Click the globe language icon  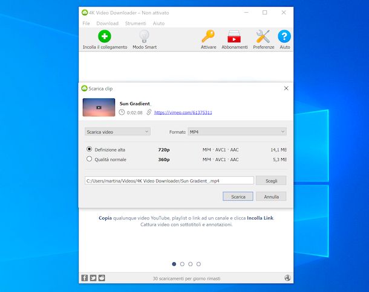(x=287, y=278)
